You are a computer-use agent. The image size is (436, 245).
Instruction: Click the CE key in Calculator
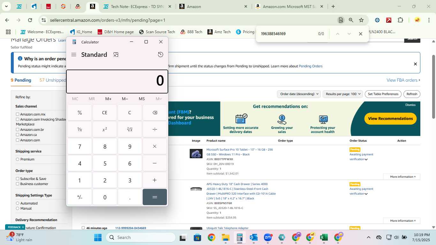pyautogui.click(x=105, y=113)
